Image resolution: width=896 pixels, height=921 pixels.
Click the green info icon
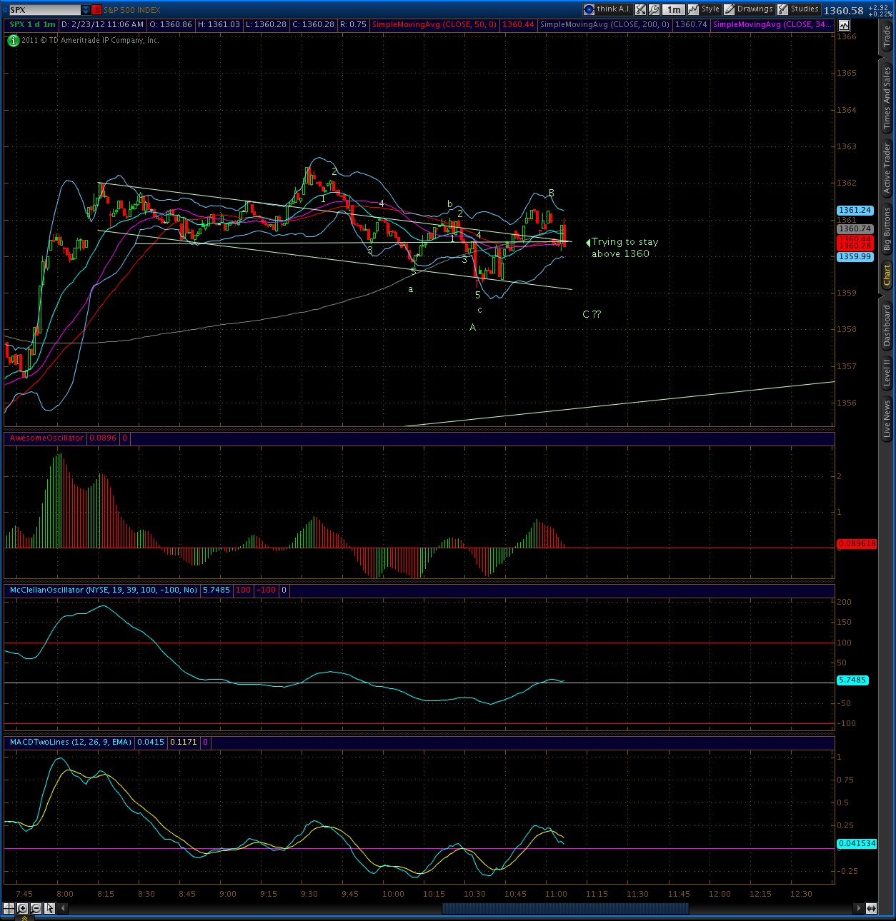(13, 41)
